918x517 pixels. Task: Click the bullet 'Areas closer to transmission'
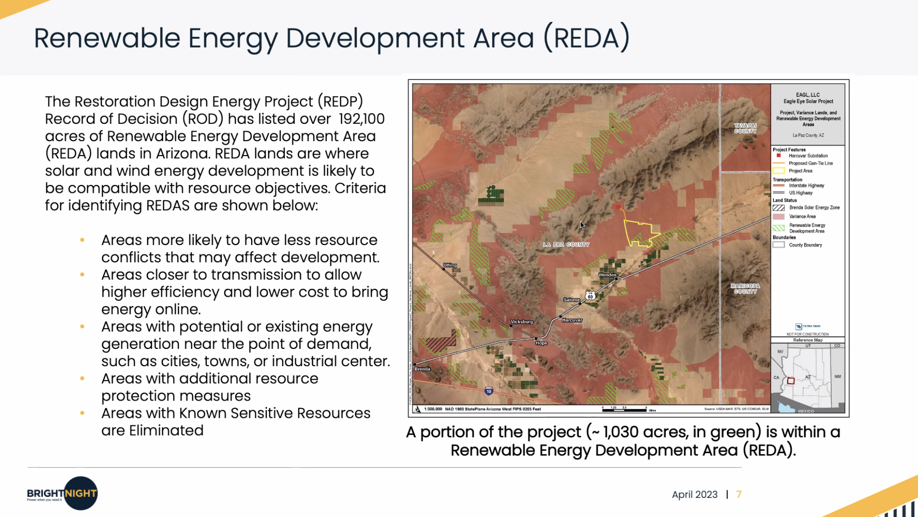tap(245, 292)
